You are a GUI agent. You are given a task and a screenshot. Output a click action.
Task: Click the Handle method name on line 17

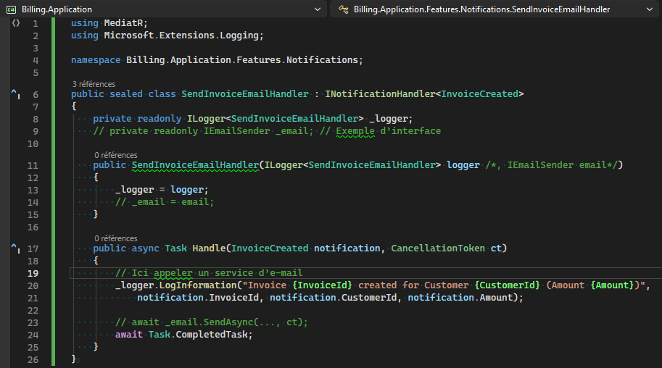click(x=208, y=248)
